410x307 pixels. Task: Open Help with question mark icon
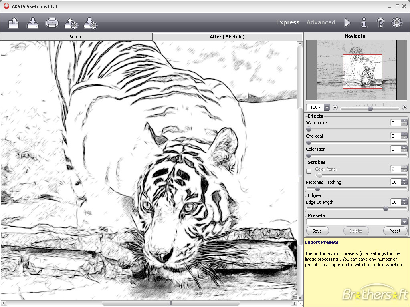click(380, 22)
